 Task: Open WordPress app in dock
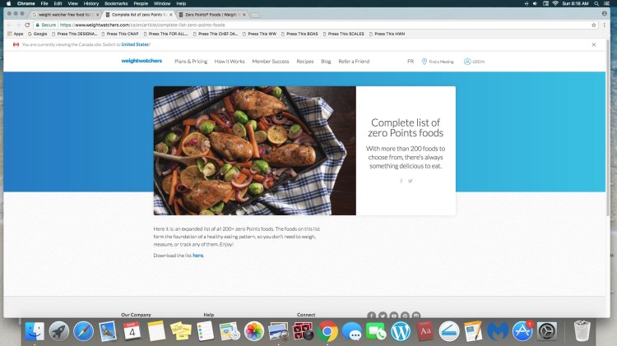point(401,331)
